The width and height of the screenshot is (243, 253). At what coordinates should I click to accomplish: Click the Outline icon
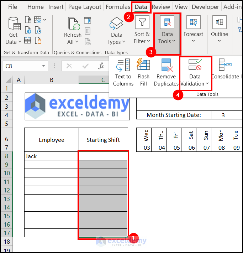pos(219,22)
